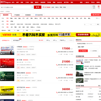Open the 新开楼盘 tab
This screenshot has height=101, width=101.
click(17, 40)
